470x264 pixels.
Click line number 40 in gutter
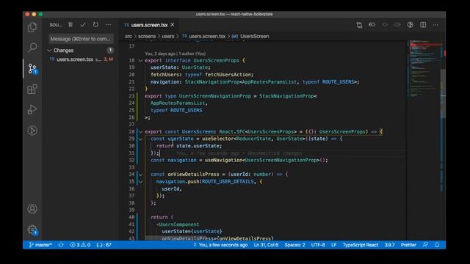(x=131, y=217)
